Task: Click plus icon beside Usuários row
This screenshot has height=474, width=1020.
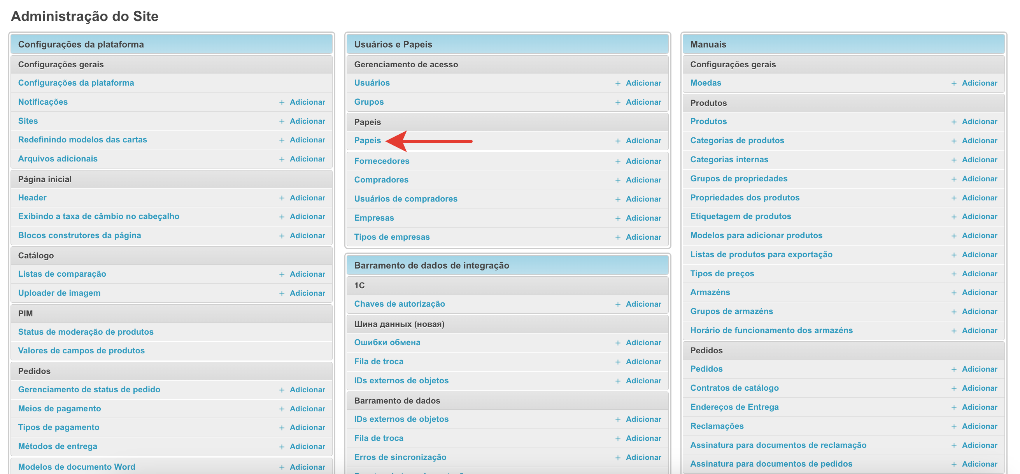Action: tap(617, 83)
